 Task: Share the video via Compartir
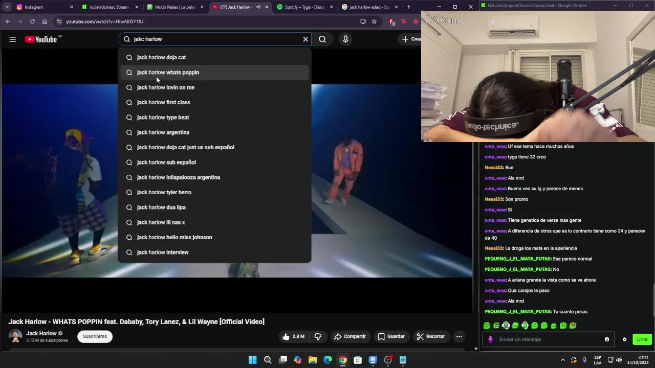coord(350,336)
